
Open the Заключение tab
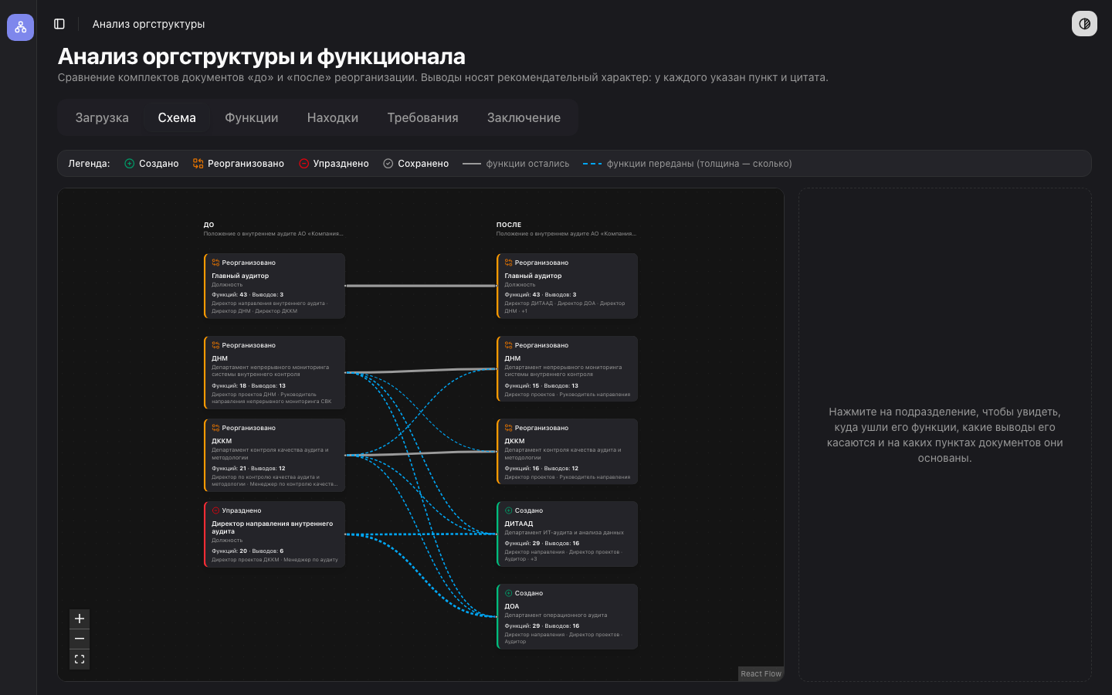[x=524, y=117]
